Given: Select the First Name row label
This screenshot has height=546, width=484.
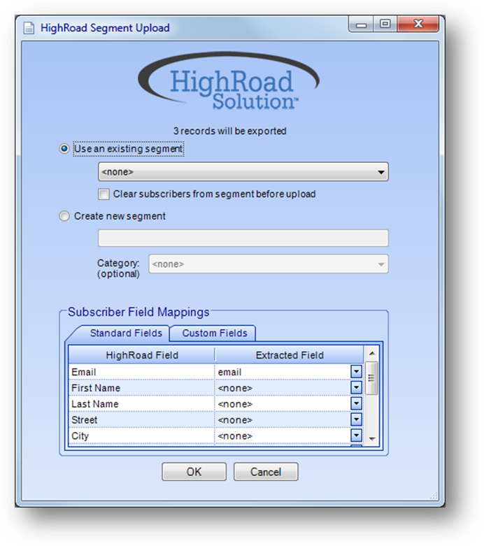Looking at the screenshot, I should (x=96, y=388).
